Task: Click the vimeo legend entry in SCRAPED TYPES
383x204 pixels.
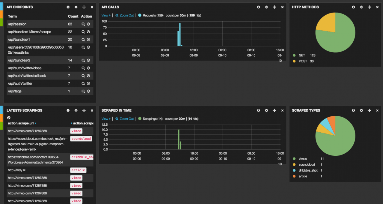Action: point(308,159)
